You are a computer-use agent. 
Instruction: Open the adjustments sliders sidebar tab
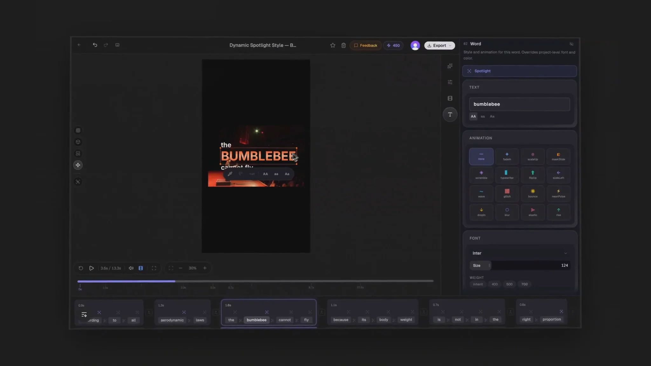click(x=450, y=82)
